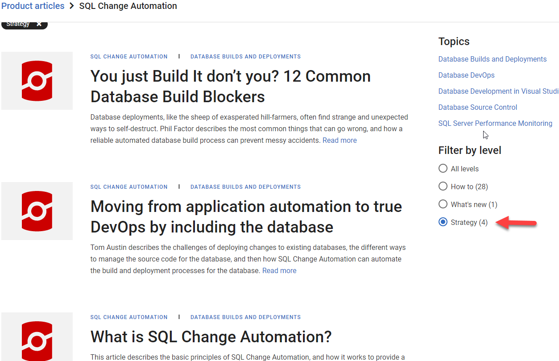Screen dimensions: 559x361
Task: Click SQL Change Automation tag above first article
Action: (x=129, y=57)
